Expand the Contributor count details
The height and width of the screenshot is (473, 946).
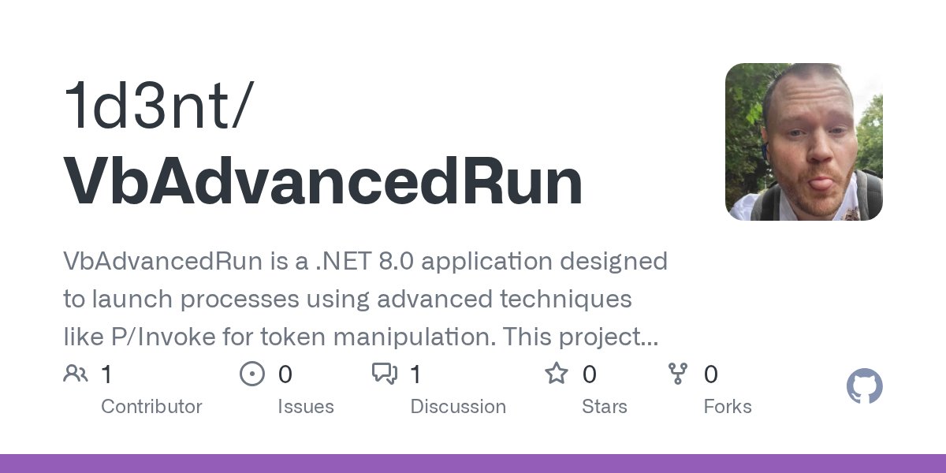click(x=151, y=407)
